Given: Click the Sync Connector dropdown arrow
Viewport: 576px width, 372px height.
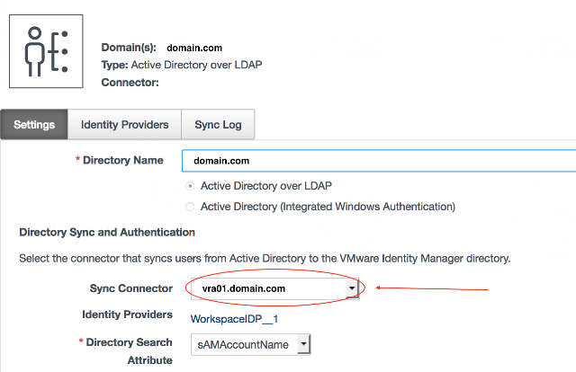Looking at the screenshot, I should 352,288.
